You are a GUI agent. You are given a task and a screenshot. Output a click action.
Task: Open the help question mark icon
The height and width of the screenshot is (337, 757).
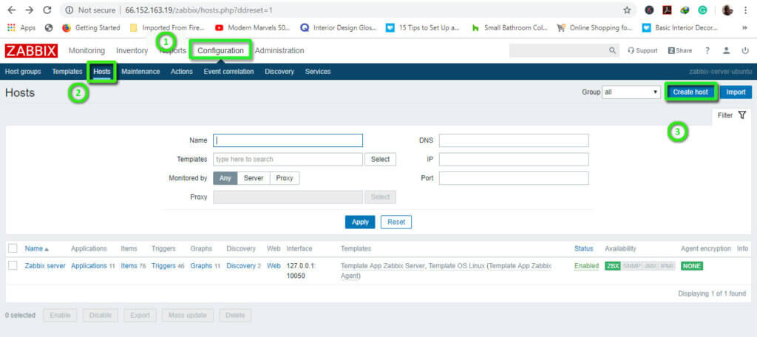[707, 51]
